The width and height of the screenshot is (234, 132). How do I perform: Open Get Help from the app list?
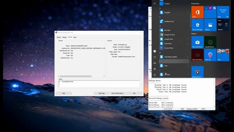[x=174, y=30]
